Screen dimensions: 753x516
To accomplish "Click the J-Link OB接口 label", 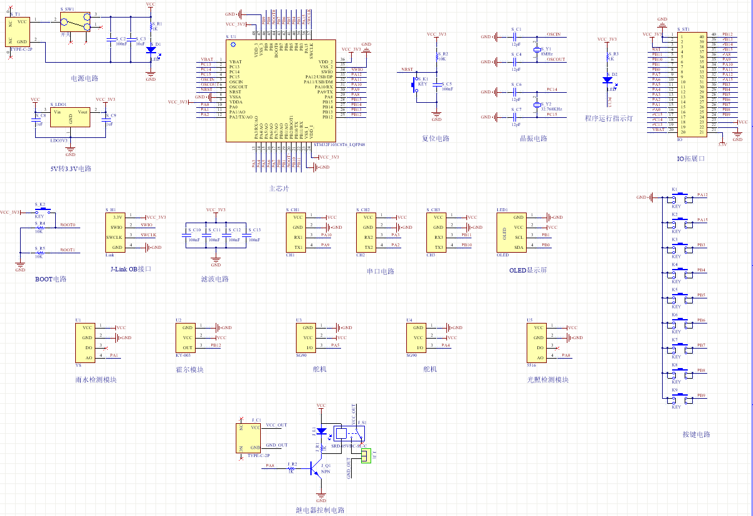I will pyautogui.click(x=130, y=269).
